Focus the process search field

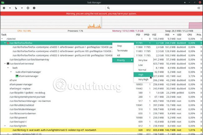[x=153, y=8]
